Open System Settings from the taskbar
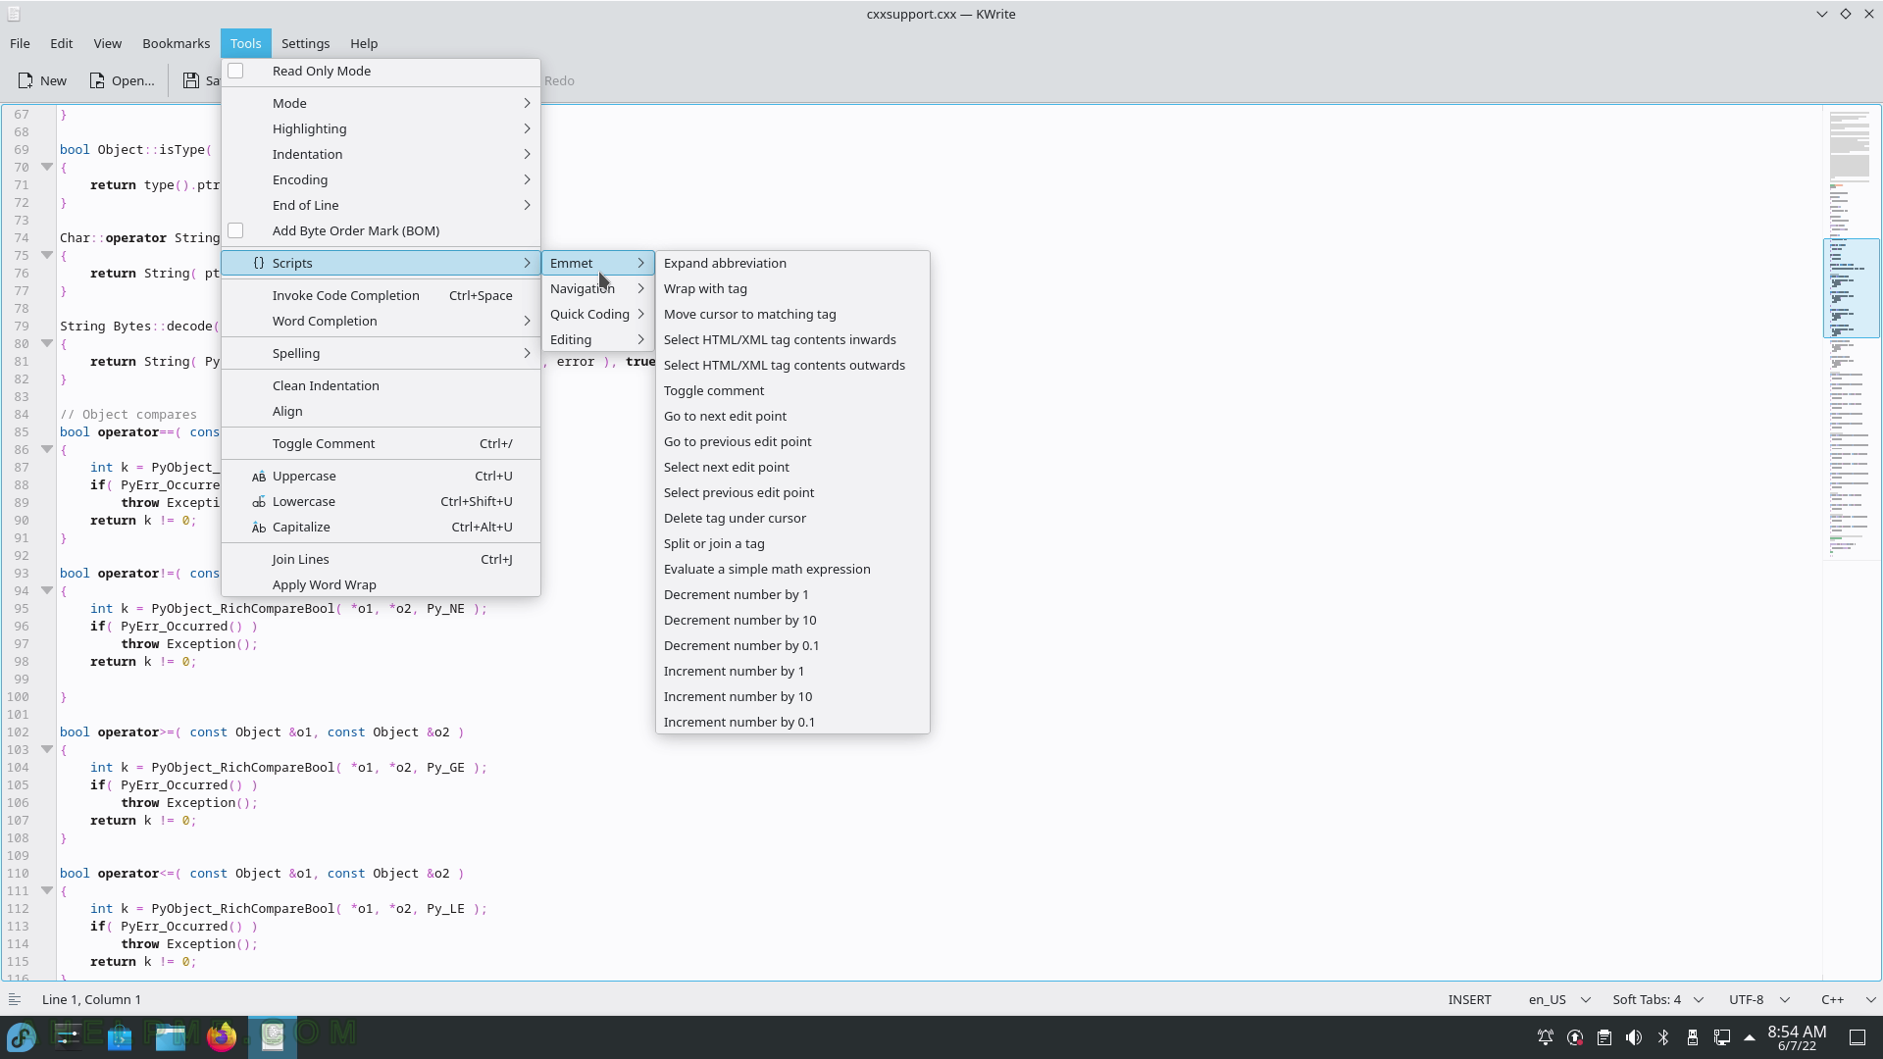1883x1059 pixels. pyautogui.click(x=69, y=1036)
